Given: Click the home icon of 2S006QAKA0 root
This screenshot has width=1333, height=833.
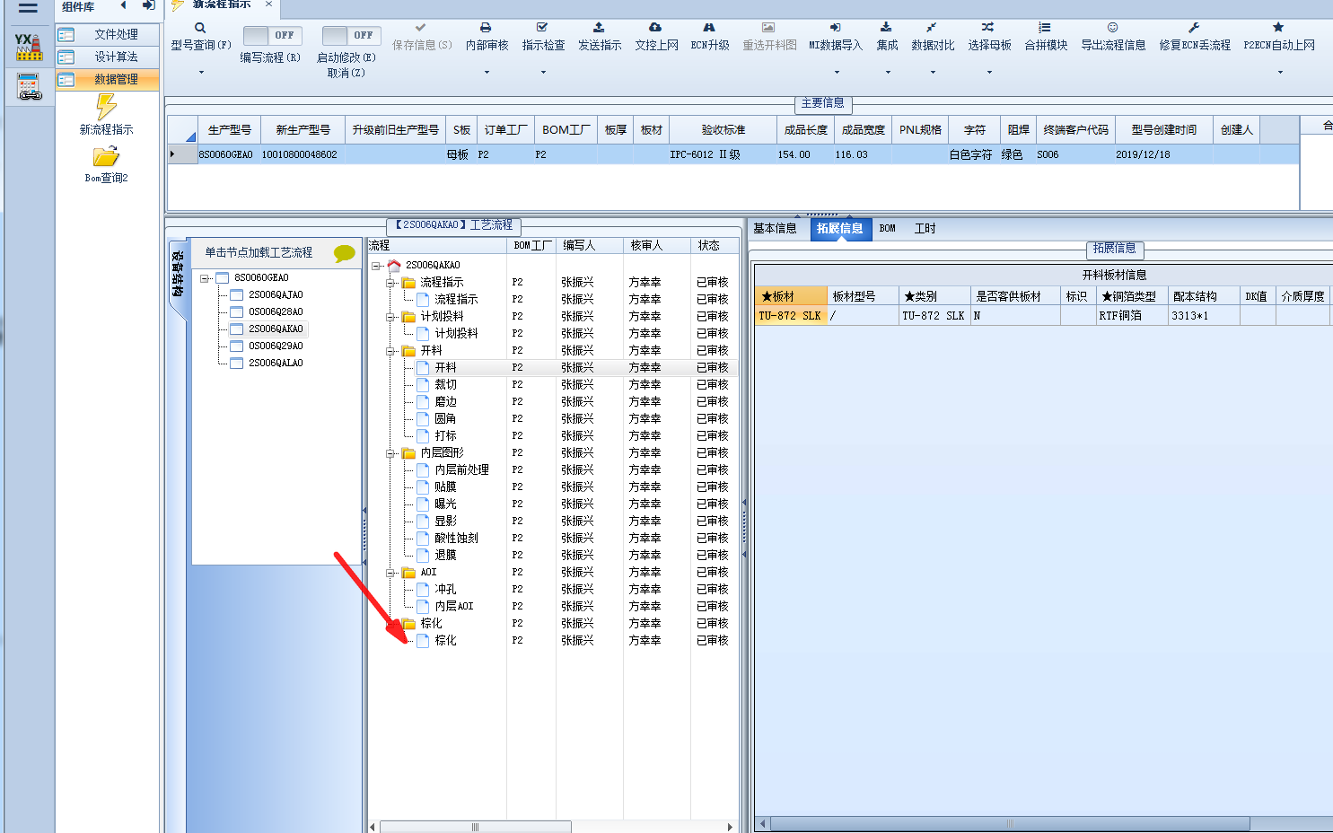Looking at the screenshot, I should click(394, 266).
